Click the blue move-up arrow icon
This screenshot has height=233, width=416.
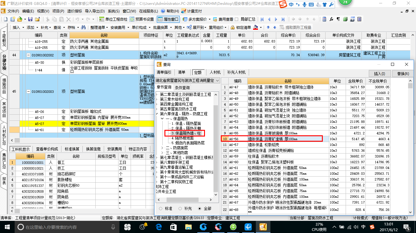(268, 27)
